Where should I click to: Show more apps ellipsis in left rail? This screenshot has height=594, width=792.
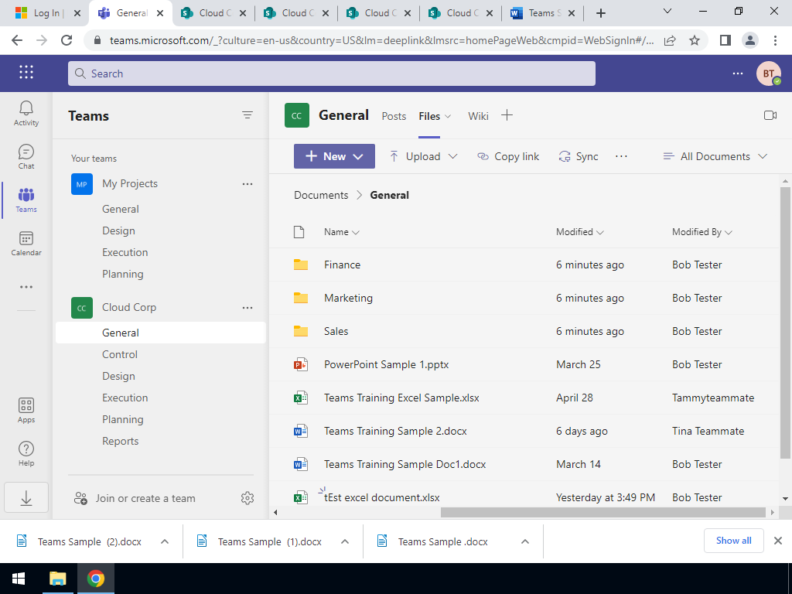pos(26,287)
